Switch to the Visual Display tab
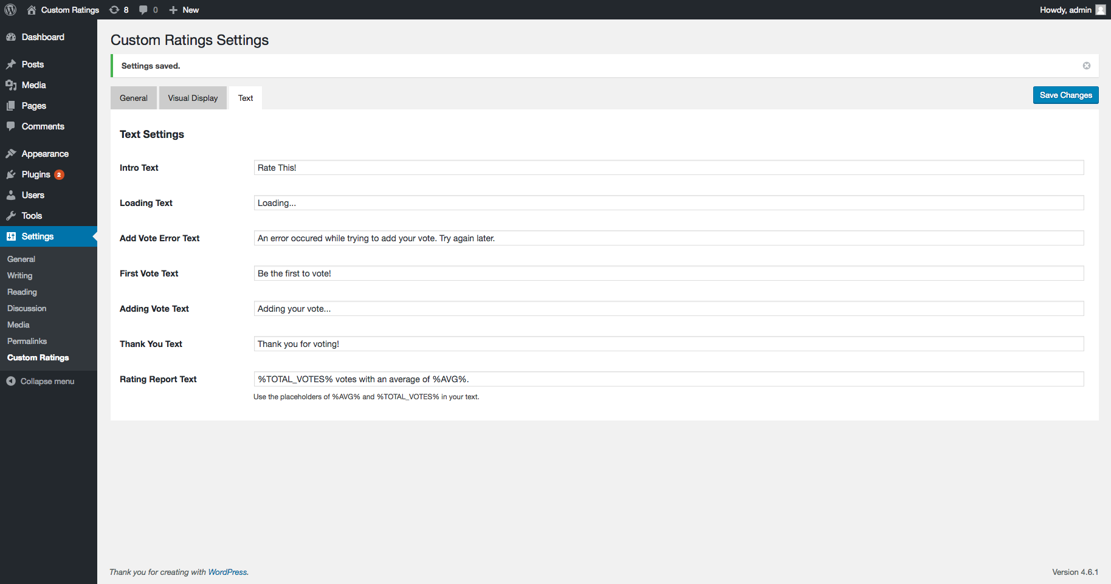The image size is (1111, 584). click(x=193, y=98)
